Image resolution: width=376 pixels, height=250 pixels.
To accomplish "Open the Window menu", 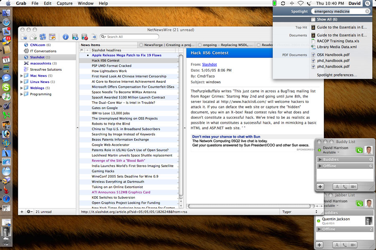I will coord(86,3).
